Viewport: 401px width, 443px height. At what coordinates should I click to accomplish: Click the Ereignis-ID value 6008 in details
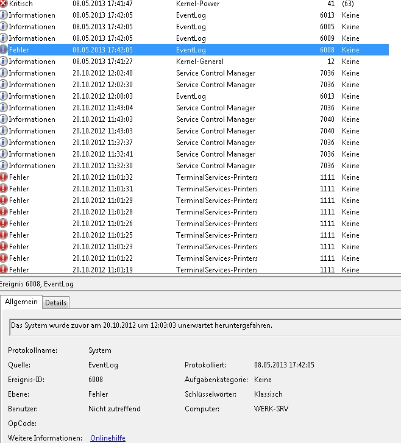[x=96, y=380]
